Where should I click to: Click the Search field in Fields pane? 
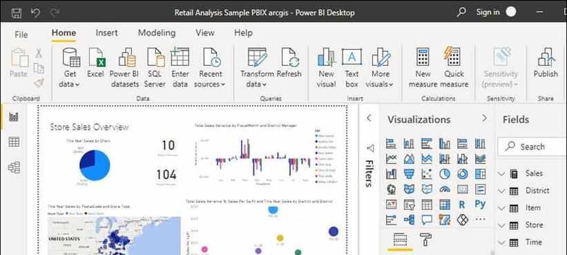(x=532, y=147)
